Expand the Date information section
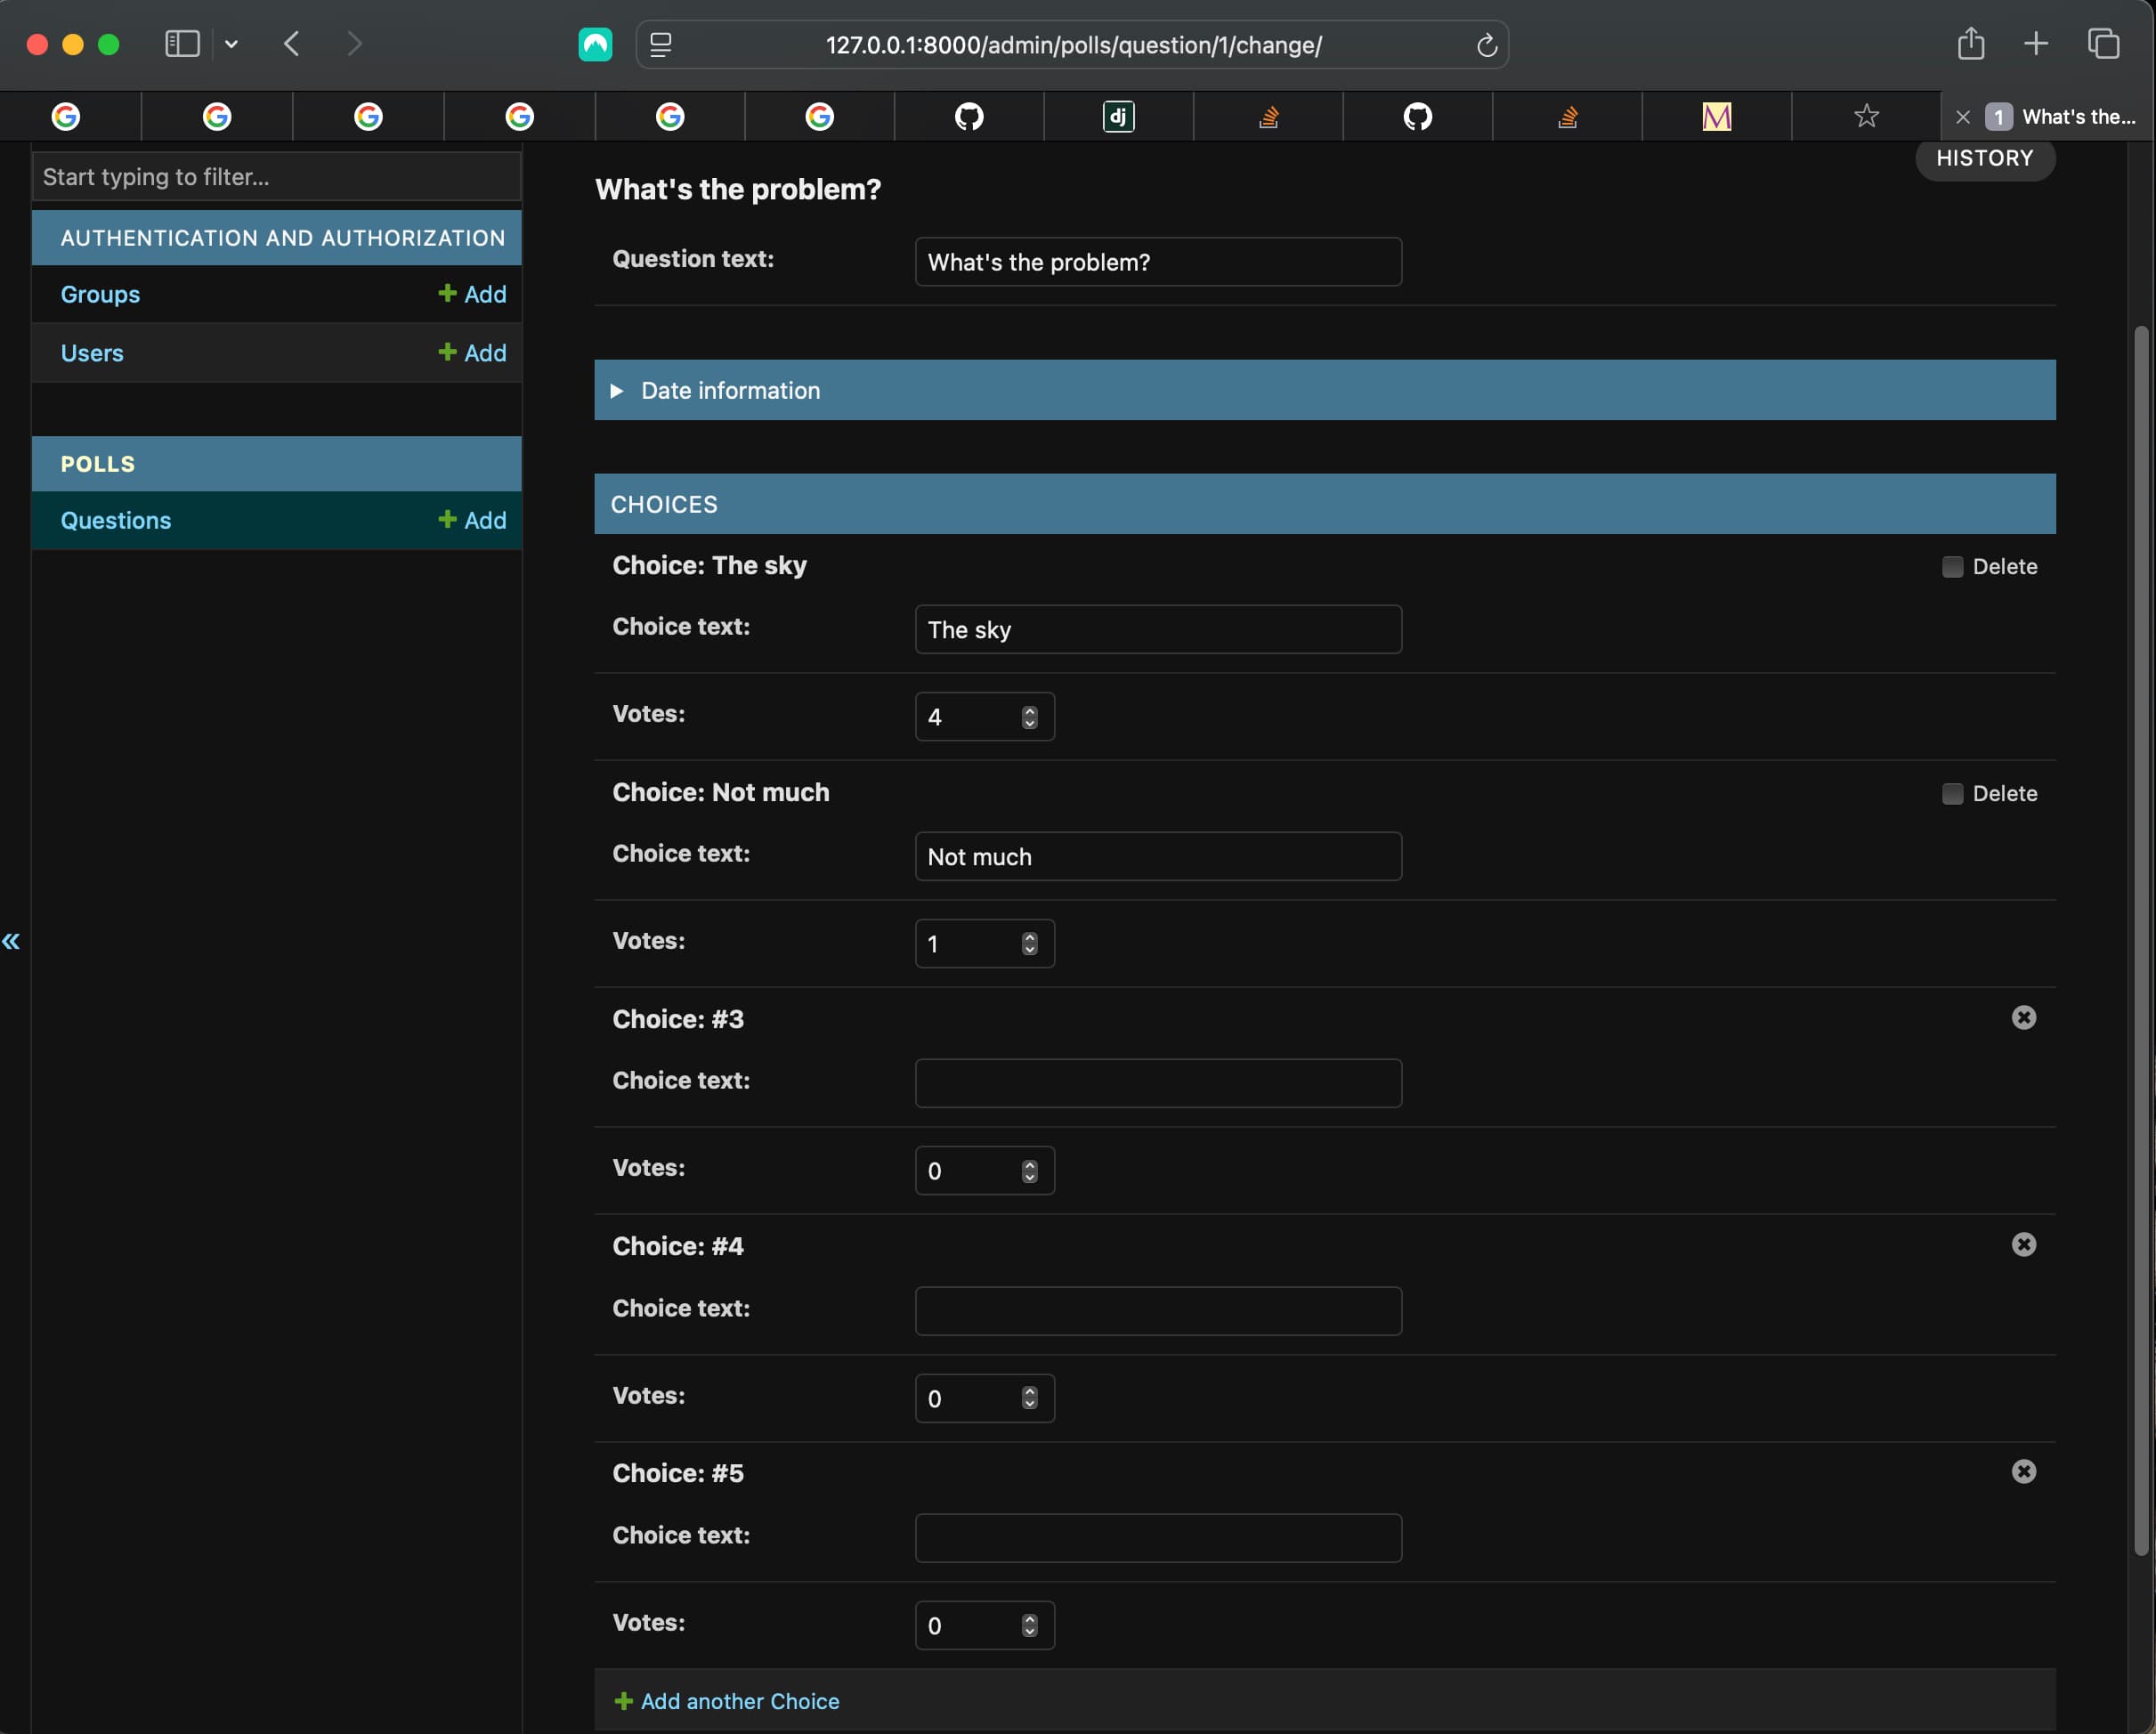The width and height of the screenshot is (2156, 1734). [x=1324, y=390]
